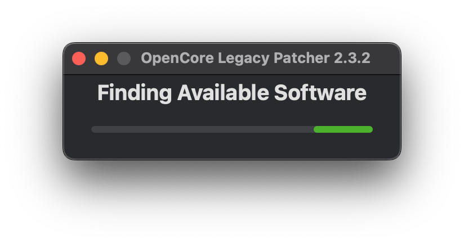Click the right end of the green progress segment
464x243 pixels.
pos(370,129)
